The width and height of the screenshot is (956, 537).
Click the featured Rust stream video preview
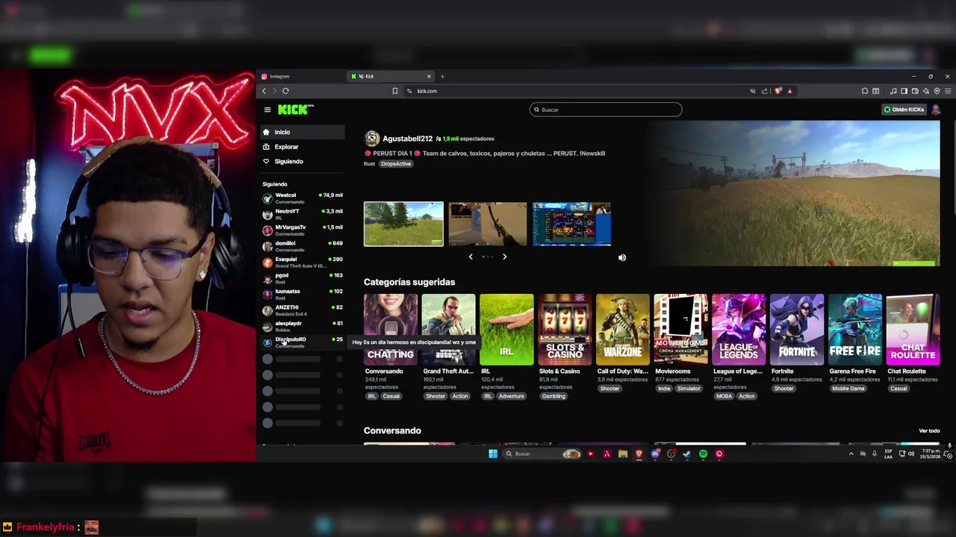(795, 193)
